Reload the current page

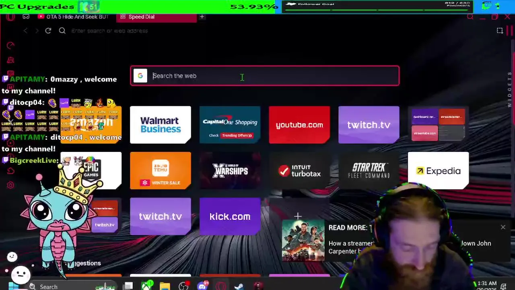point(48,31)
